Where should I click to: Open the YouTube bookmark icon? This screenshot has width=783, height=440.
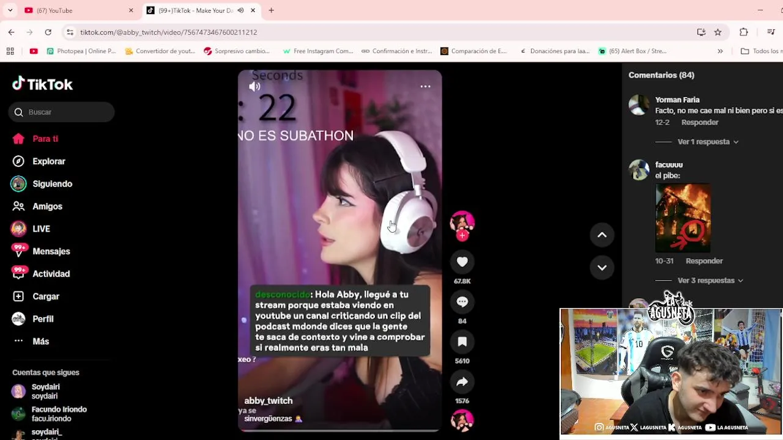(x=34, y=51)
